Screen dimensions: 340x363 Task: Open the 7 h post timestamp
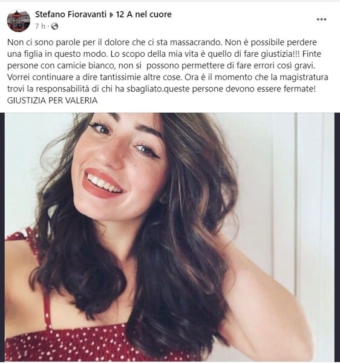40,27
